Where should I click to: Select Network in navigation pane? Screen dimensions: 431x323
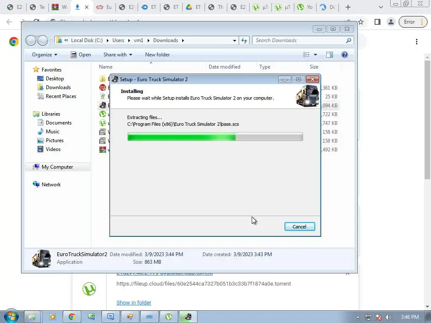click(x=51, y=185)
